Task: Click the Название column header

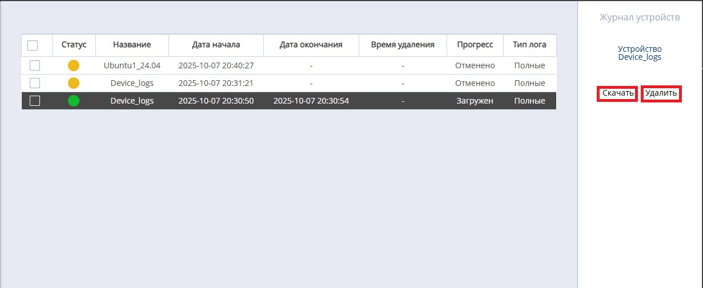Action: [x=132, y=44]
